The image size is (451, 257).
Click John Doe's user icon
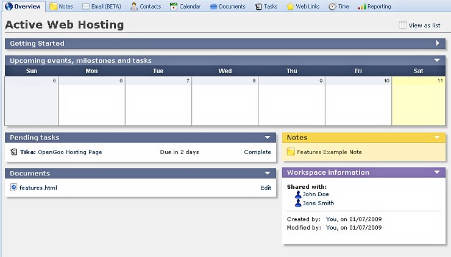point(298,194)
